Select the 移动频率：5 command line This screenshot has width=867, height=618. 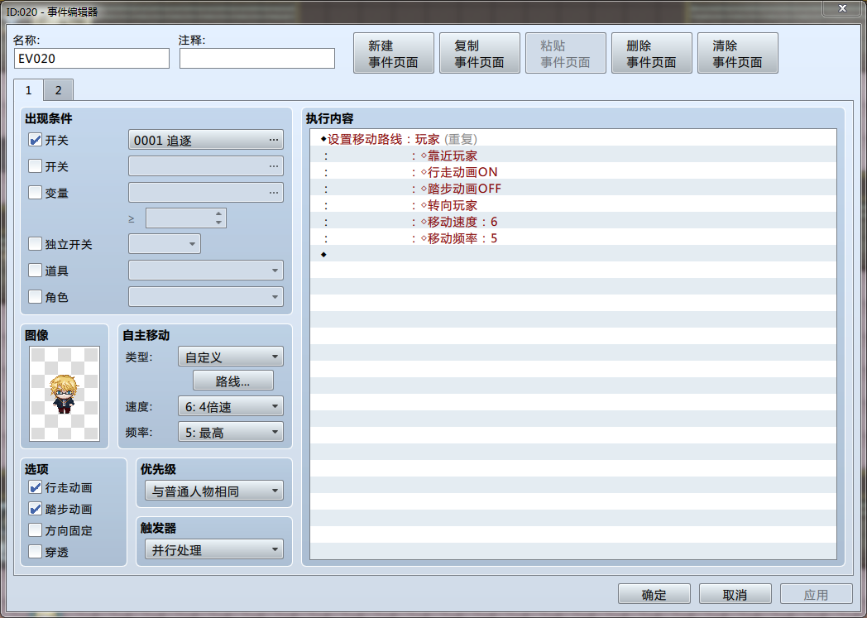pos(572,238)
